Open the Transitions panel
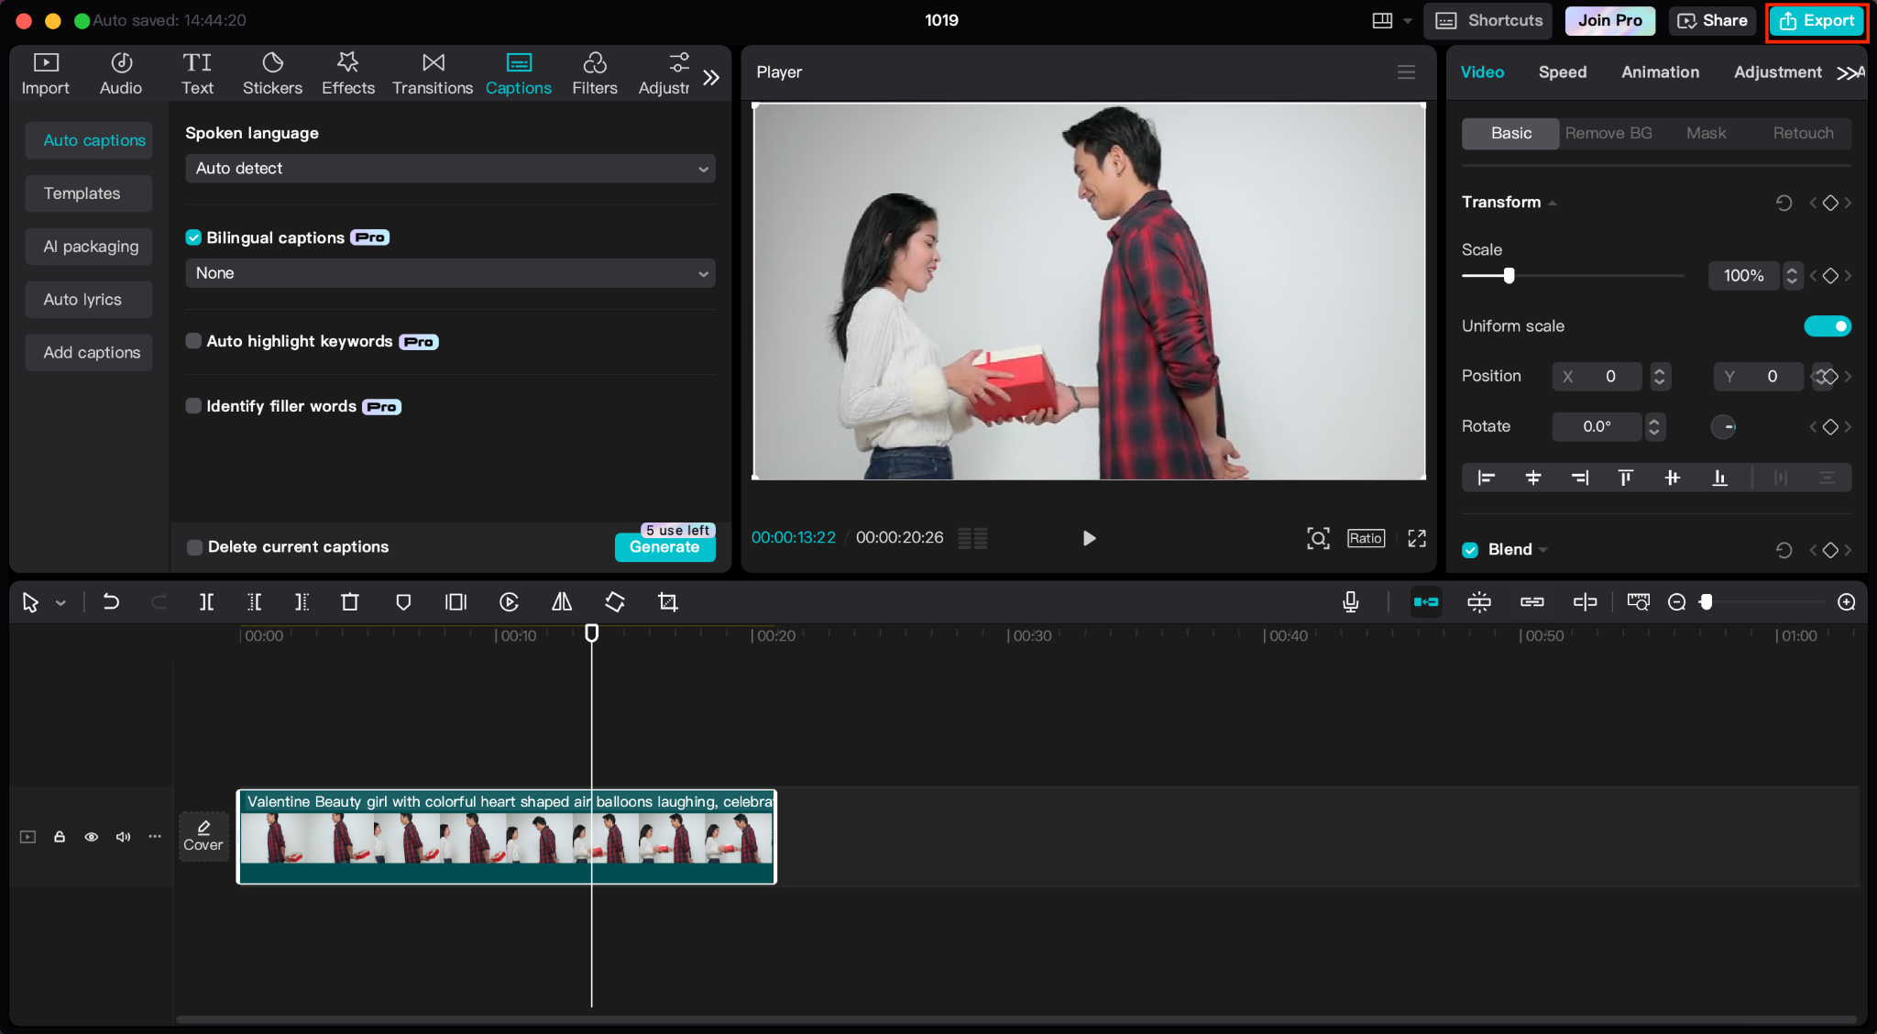 (433, 73)
